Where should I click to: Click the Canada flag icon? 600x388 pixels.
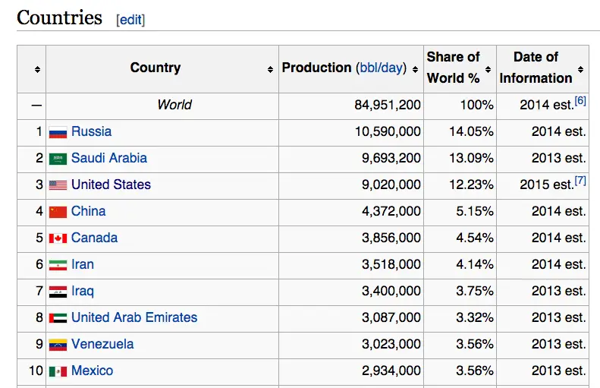[x=58, y=238]
